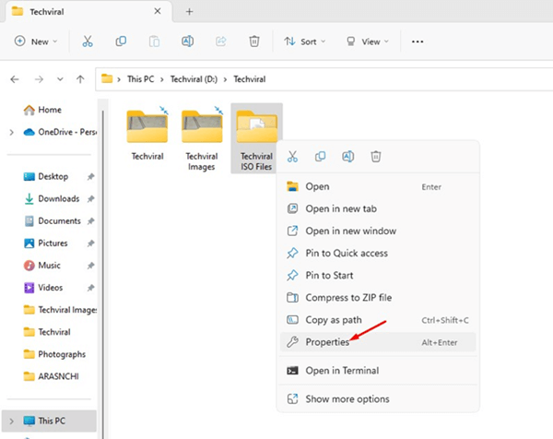Click the New button
This screenshot has width=553, height=439.
coord(36,42)
